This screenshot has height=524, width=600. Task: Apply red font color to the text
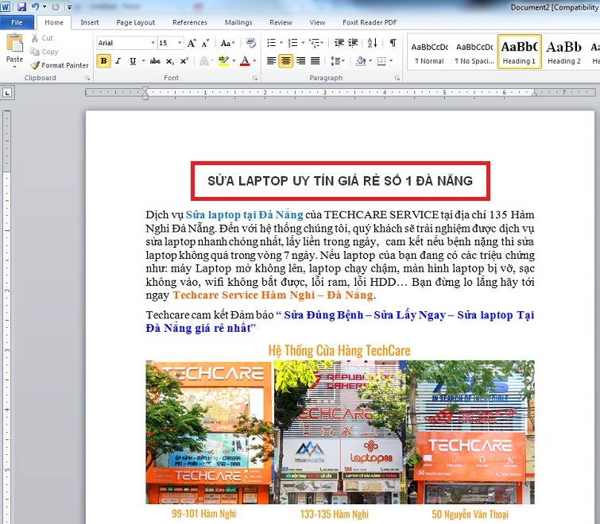click(x=246, y=61)
